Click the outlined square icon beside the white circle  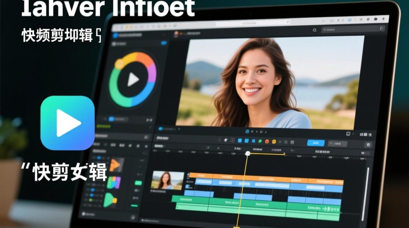point(232,141)
